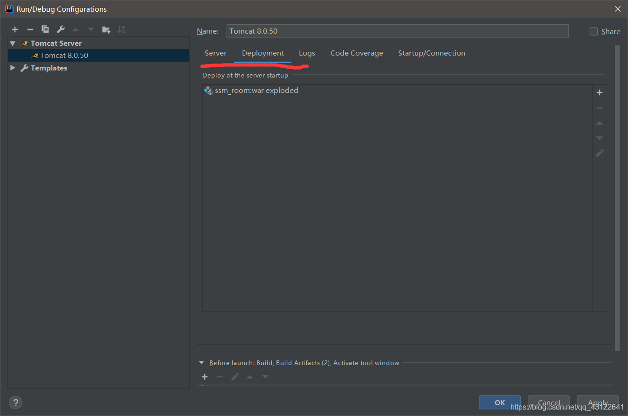Go to Code Coverage tab
Viewport: 628px width, 416px height.
coord(357,53)
